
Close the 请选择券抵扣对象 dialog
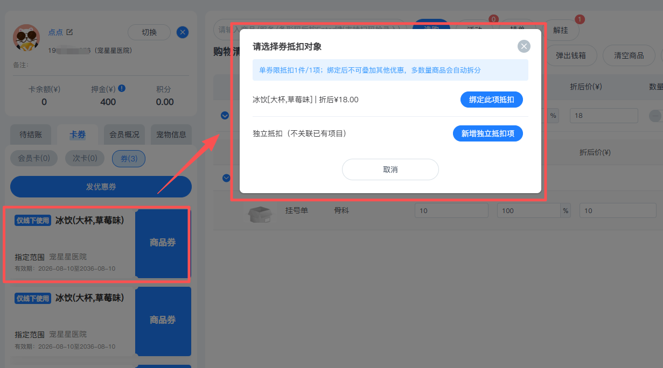coord(524,46)
